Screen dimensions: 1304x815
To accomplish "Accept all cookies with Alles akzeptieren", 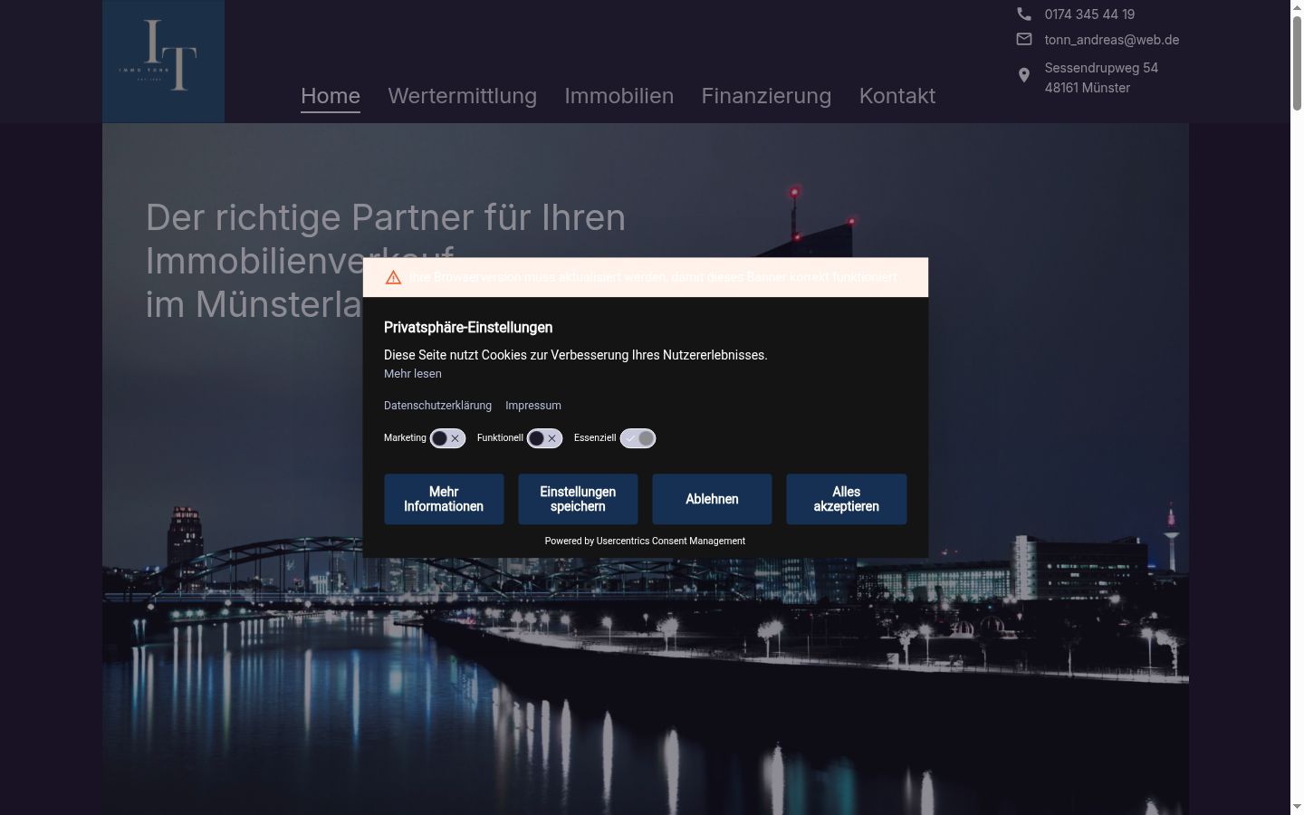I will click(x=846, y=499).
